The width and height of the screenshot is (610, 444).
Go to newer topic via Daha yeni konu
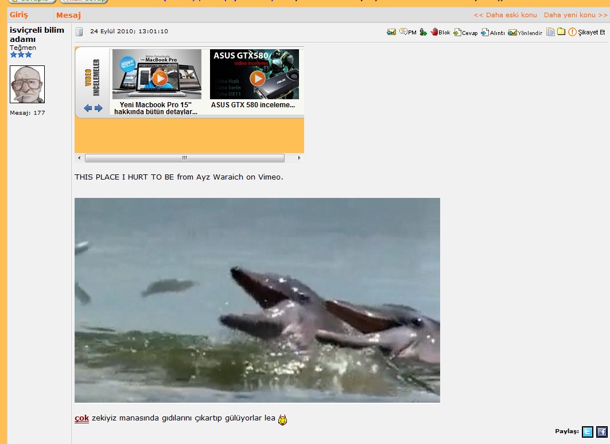click(x=576, y=15)
